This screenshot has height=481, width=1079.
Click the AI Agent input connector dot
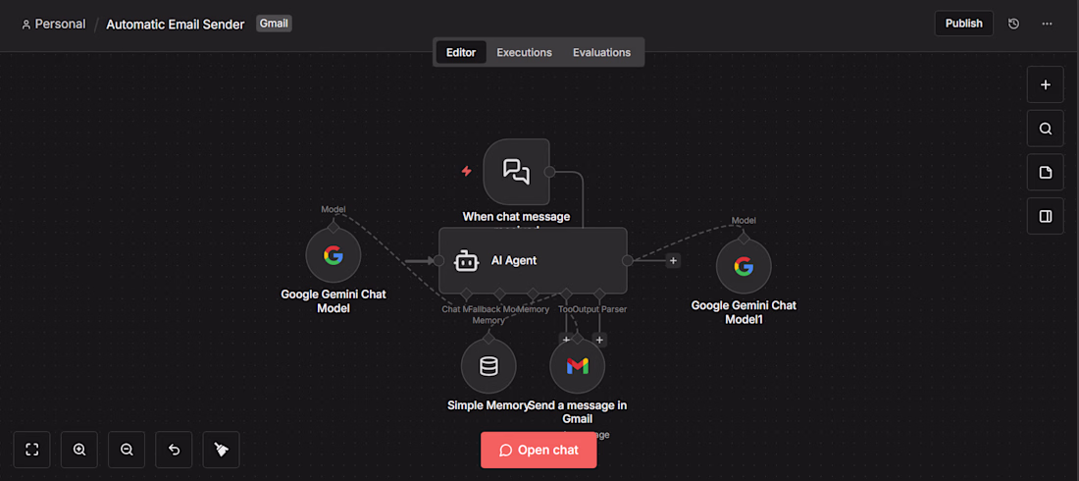[438, 260]
